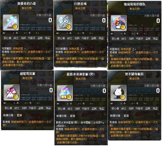Image resolution: width=162 pixels, height=149 pixels.
Task: Click the 甜蜜雪花服 title text
Action: point(28,74)
